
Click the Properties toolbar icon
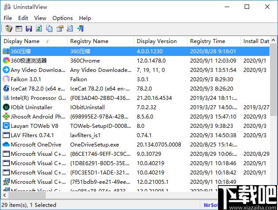60,29
